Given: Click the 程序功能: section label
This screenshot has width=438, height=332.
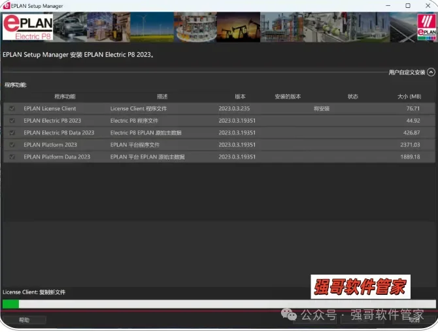Looking at the screenshot, I should click(16, 85).
